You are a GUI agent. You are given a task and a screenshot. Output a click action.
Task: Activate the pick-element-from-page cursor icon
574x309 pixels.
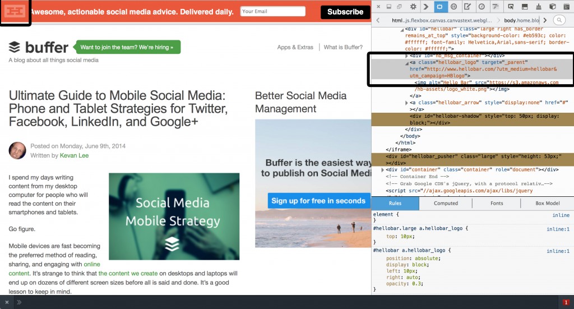511,7
